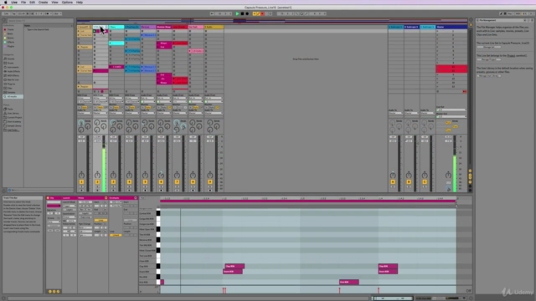Screen dimensions: 536x301
Task: Open the global quantization 1 Bar menu
Action: (57, 13)
